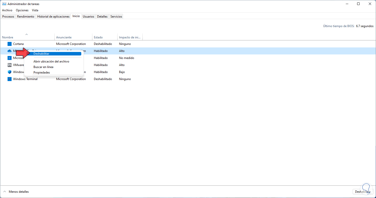Click the Menos detalles chevron icon
376x198 pixels.
tap(4, 192)
